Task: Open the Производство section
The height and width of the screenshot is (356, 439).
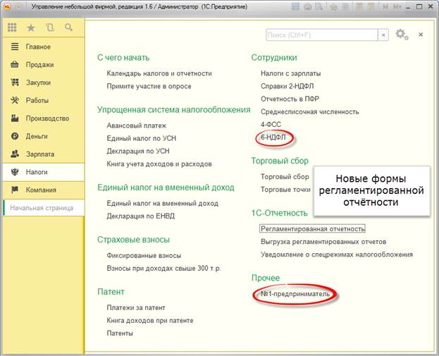Action: pyautogui.click(x=44, y=118)
